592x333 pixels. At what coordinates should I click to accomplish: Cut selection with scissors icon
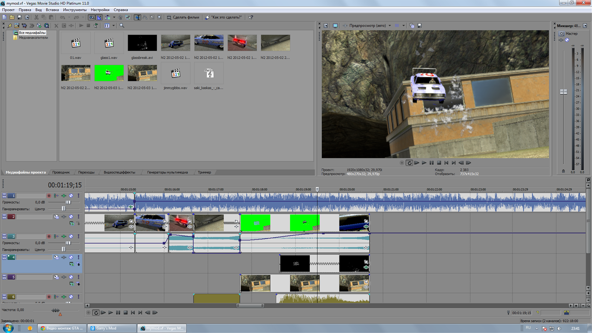[37, 17]
